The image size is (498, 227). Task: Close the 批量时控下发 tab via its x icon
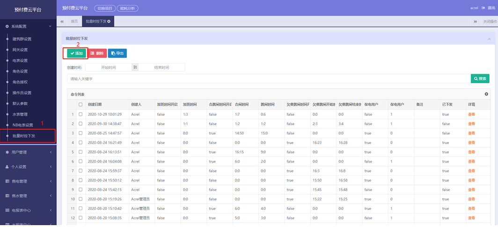(109, 21)
